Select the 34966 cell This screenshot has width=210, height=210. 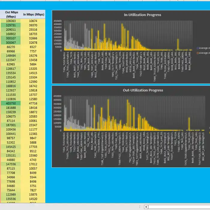pyautogui.click(x=11, y=177)
